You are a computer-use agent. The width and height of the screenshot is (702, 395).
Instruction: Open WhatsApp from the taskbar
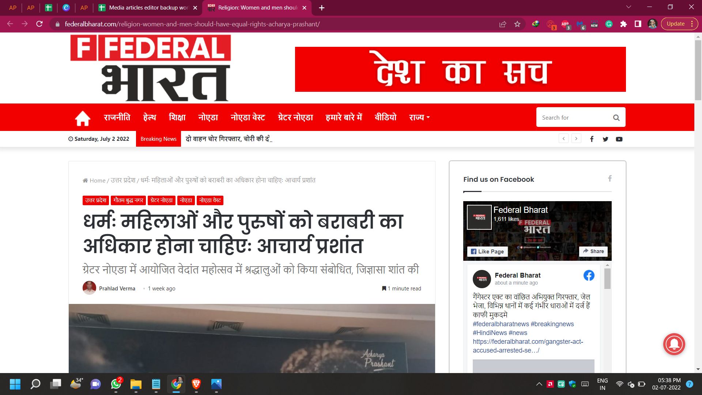click(x=116, y=384)
